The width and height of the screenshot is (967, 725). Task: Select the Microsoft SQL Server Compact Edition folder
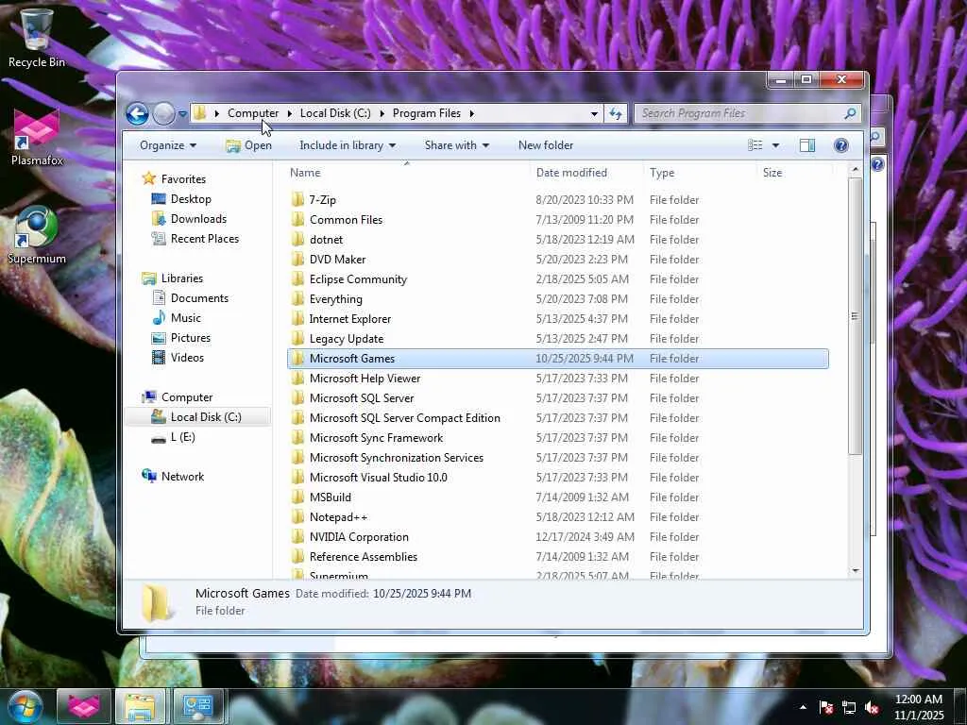pyautogui.click(x=404, y=418)
